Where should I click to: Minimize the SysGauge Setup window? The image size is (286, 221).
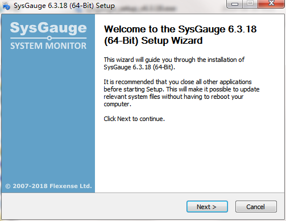(235, 4)
